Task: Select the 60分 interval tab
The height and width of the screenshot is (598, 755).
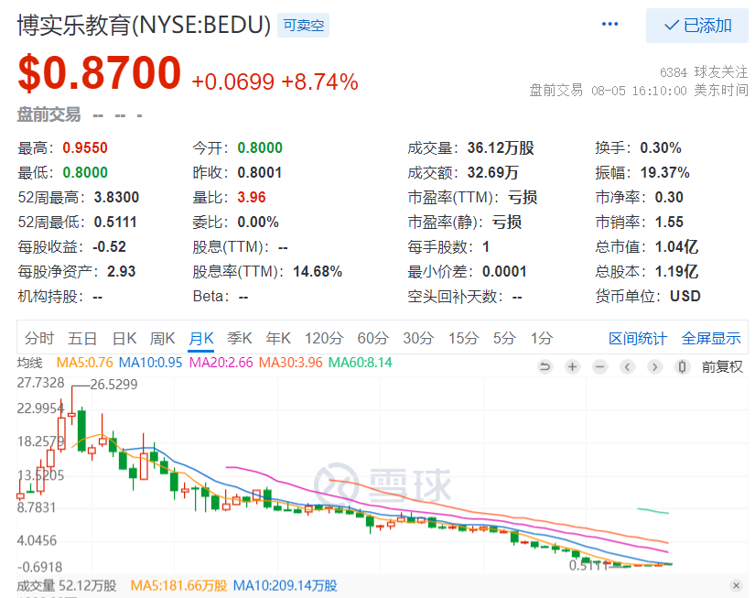Action: (x=372, y=338)
